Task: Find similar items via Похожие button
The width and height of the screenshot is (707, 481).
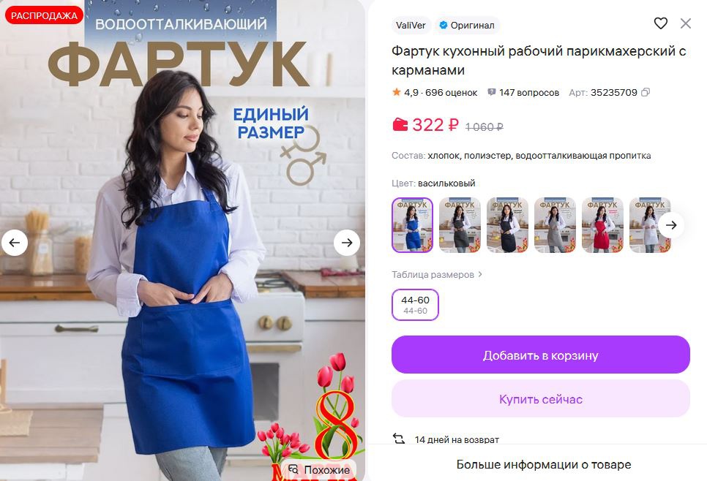Action: 320,470
